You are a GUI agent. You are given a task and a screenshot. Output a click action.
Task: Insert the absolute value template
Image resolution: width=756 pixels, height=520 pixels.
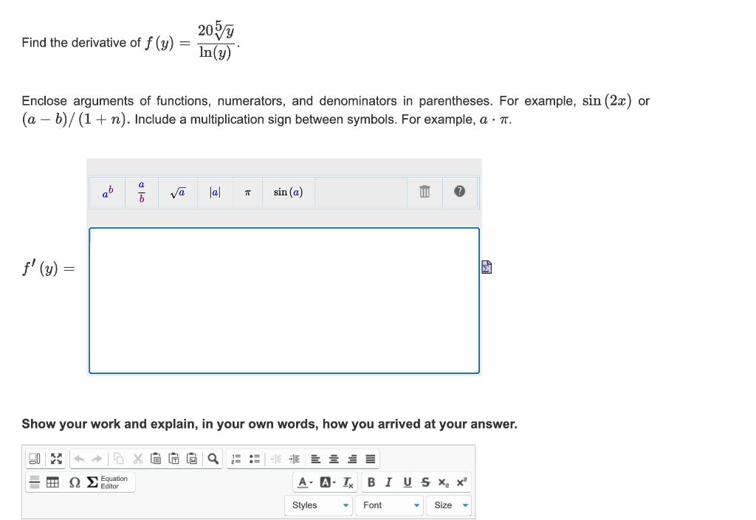click(214, 192)
